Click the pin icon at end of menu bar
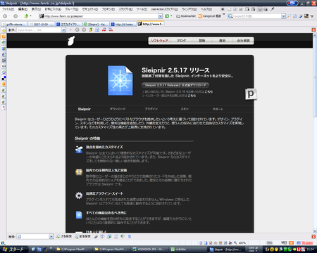Screen dimensions: 317x253 pos(273,9)
